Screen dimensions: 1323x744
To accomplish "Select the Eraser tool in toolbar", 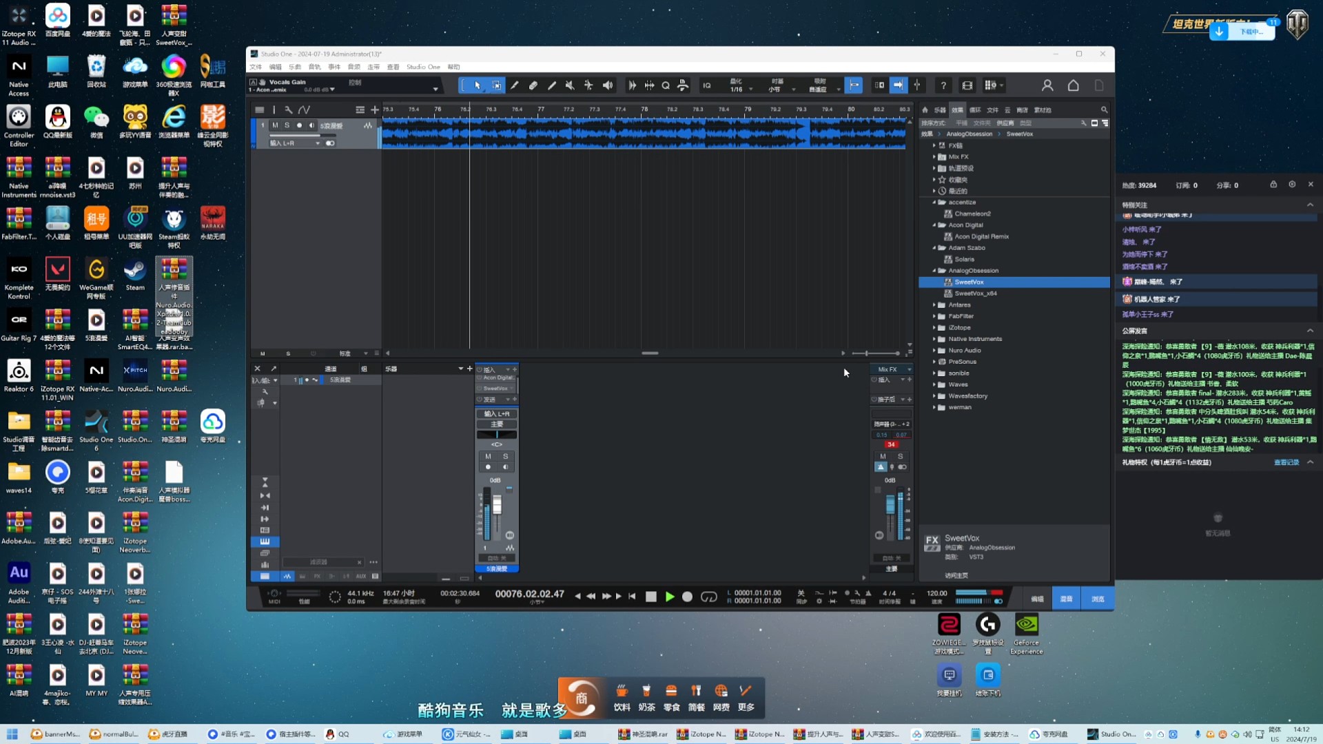I will (533, 85).
